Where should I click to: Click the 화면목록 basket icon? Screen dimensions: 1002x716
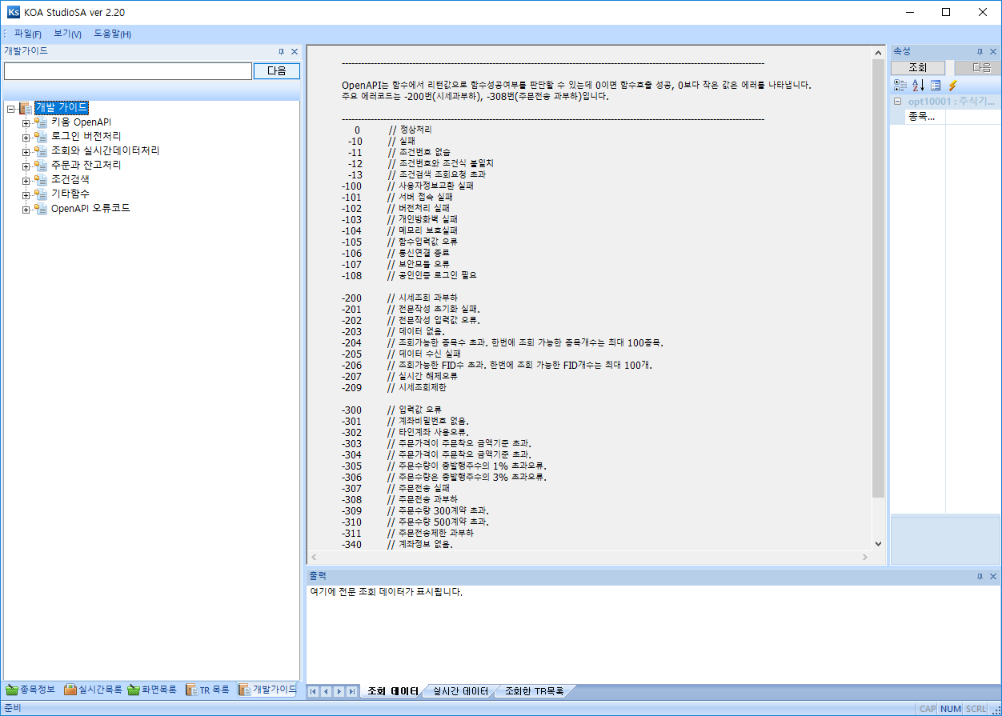(133, 690)
